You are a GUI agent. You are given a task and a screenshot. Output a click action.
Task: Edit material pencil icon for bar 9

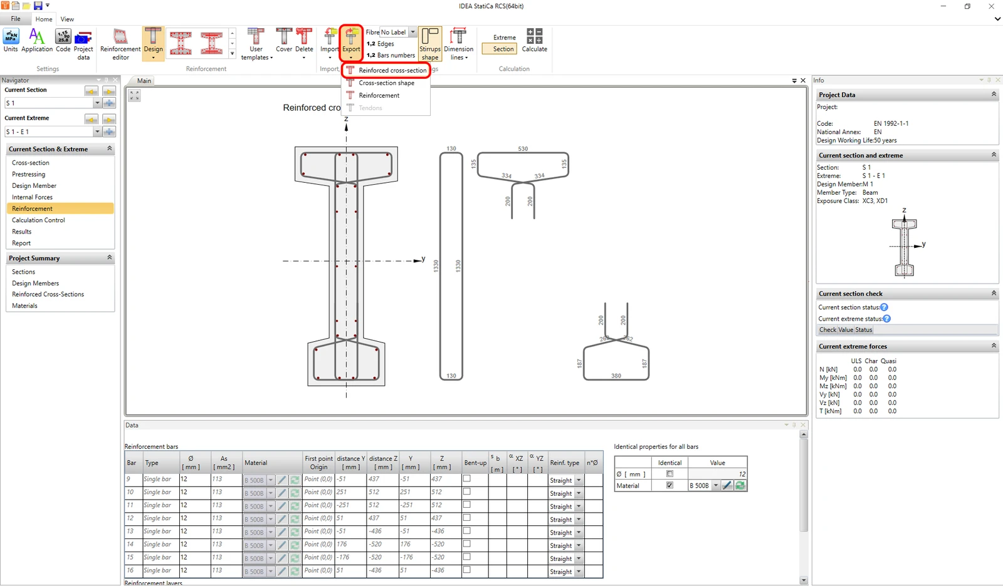click(x=282, y=480)
